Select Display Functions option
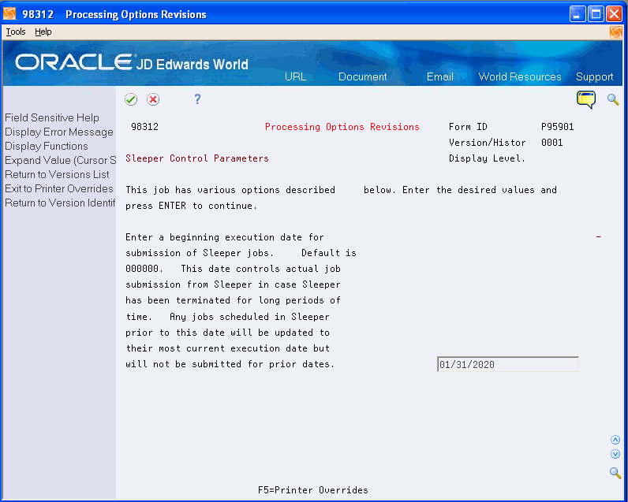The image size is (628, 502). [47, 146]
